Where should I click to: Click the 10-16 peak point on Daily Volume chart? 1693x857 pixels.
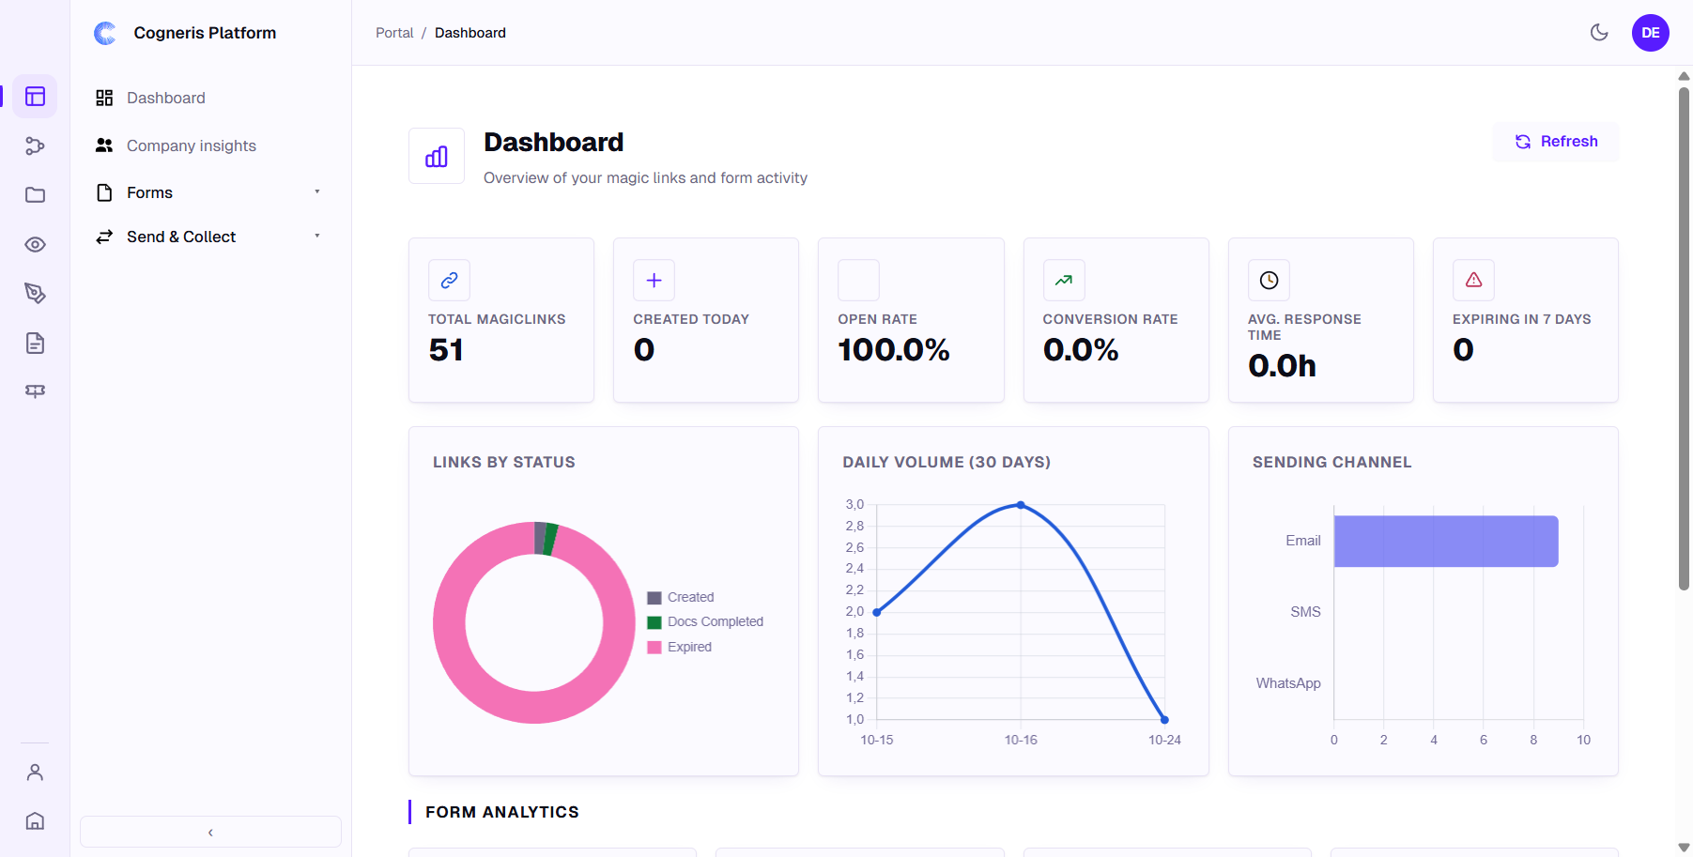point(1021,505)
